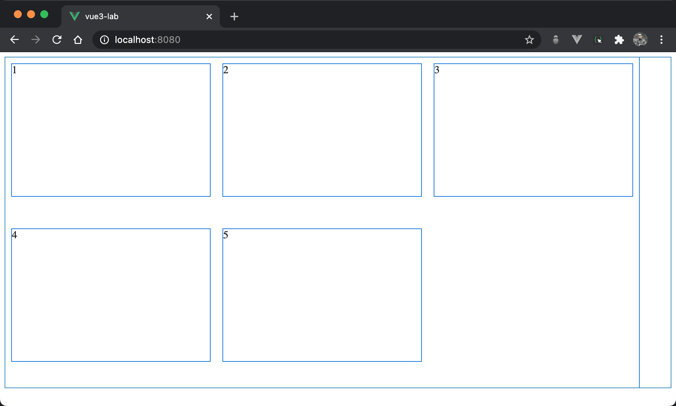Click the box labeled 5
Viewport: 676px width, 406px height.
click(322, 295)
